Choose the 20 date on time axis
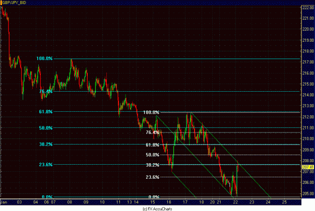 coord(212,202)
